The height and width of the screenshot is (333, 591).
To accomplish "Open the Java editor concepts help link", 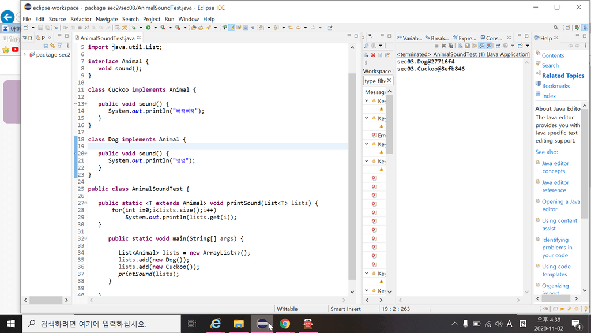I will point(555,167).
